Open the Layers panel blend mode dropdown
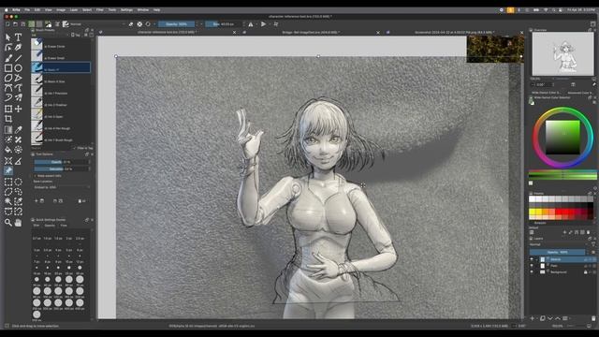The height and width of the screenshot is (337, 599). point(559,244)
